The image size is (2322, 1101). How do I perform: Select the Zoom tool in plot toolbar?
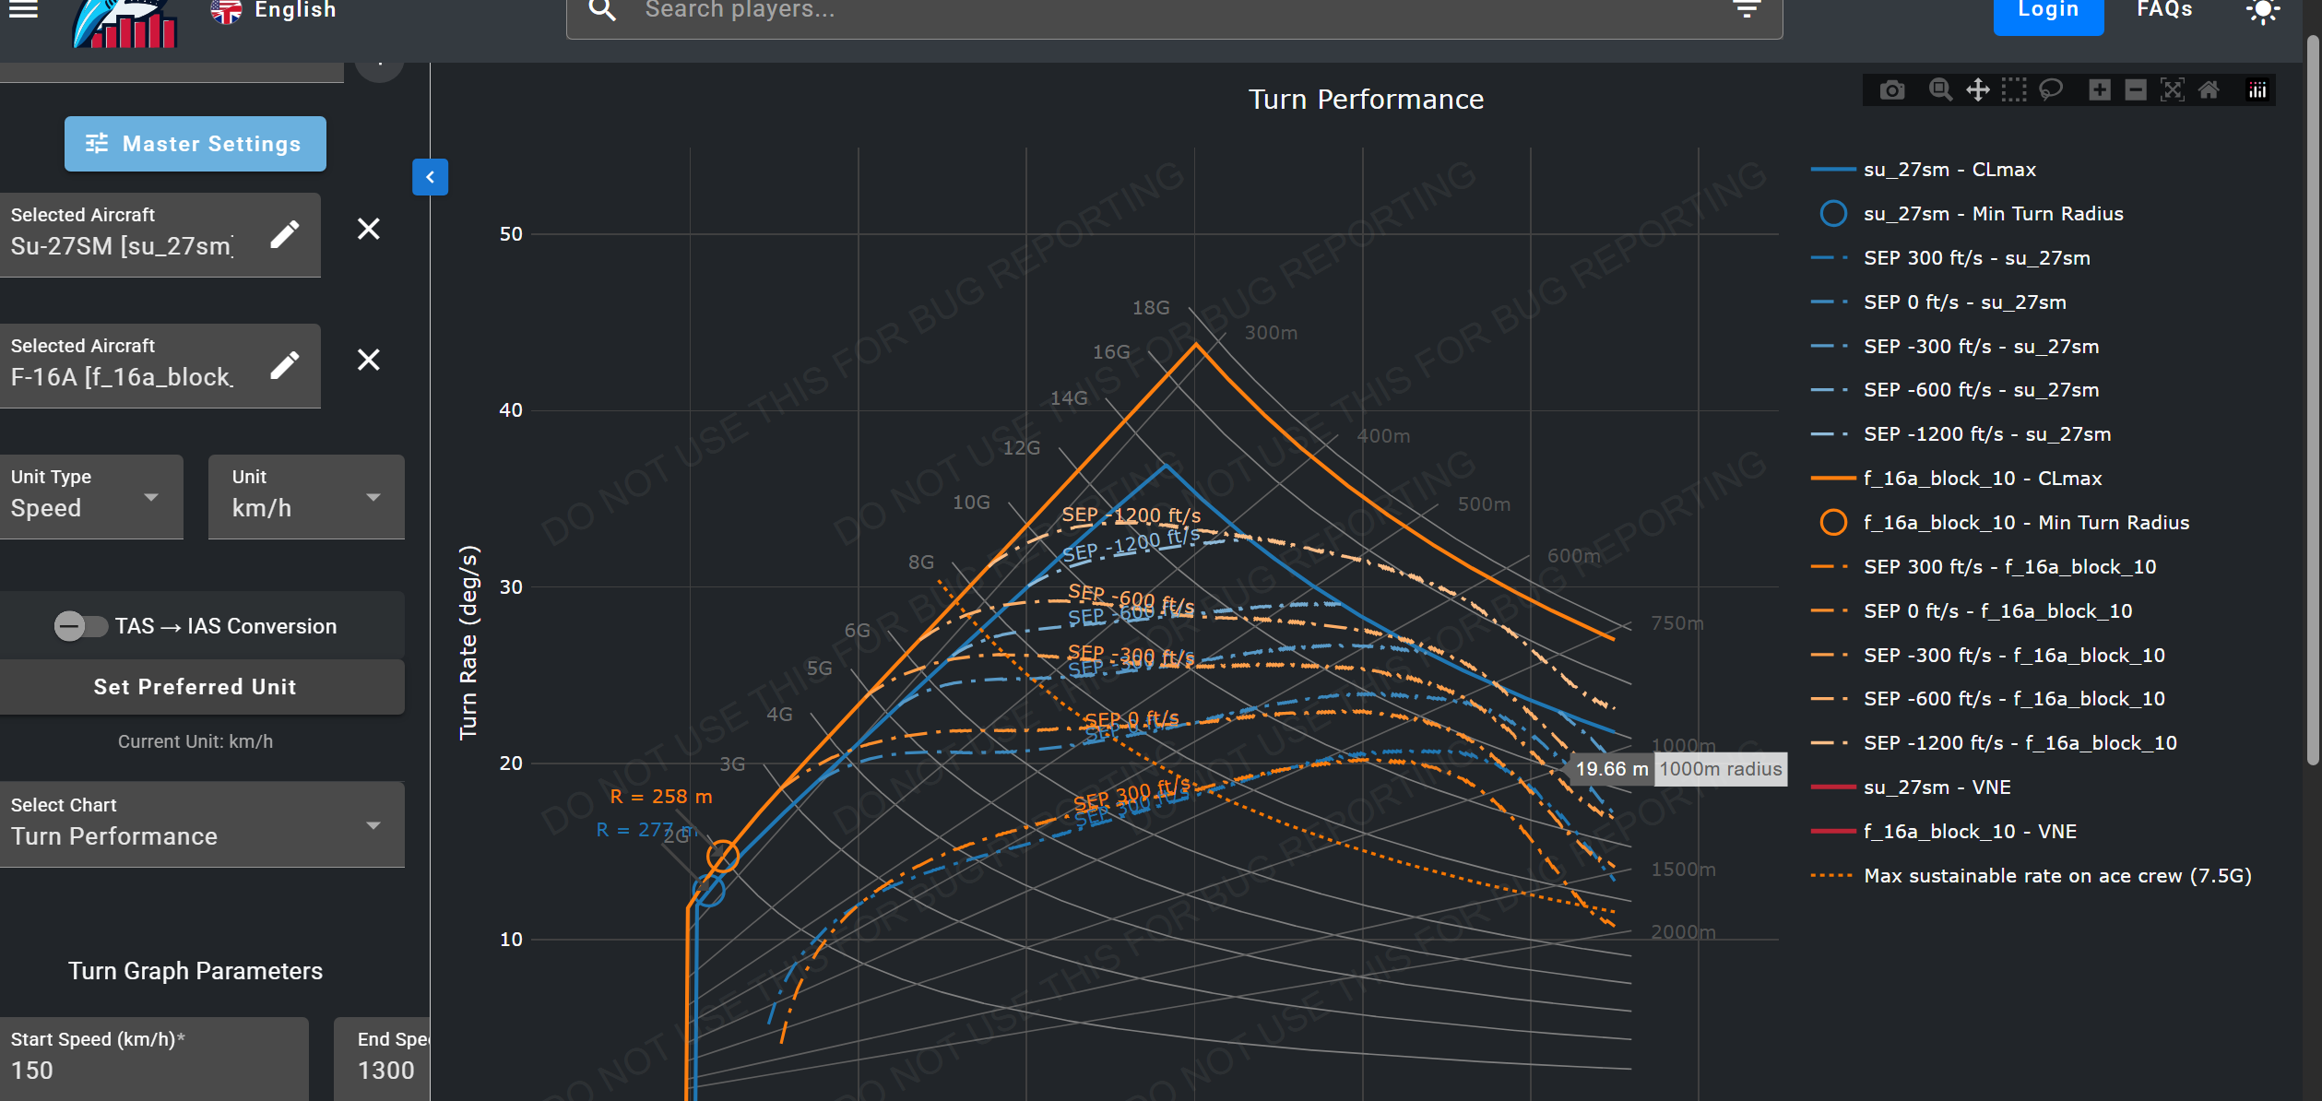1939,89
